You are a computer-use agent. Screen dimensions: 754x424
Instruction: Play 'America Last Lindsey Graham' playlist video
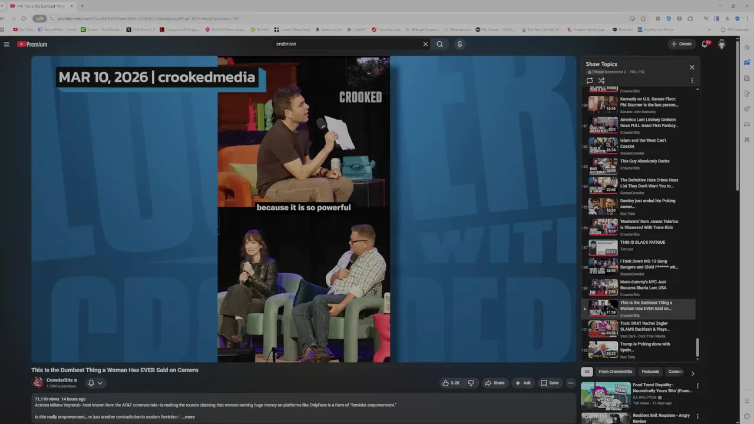point(639,125)
